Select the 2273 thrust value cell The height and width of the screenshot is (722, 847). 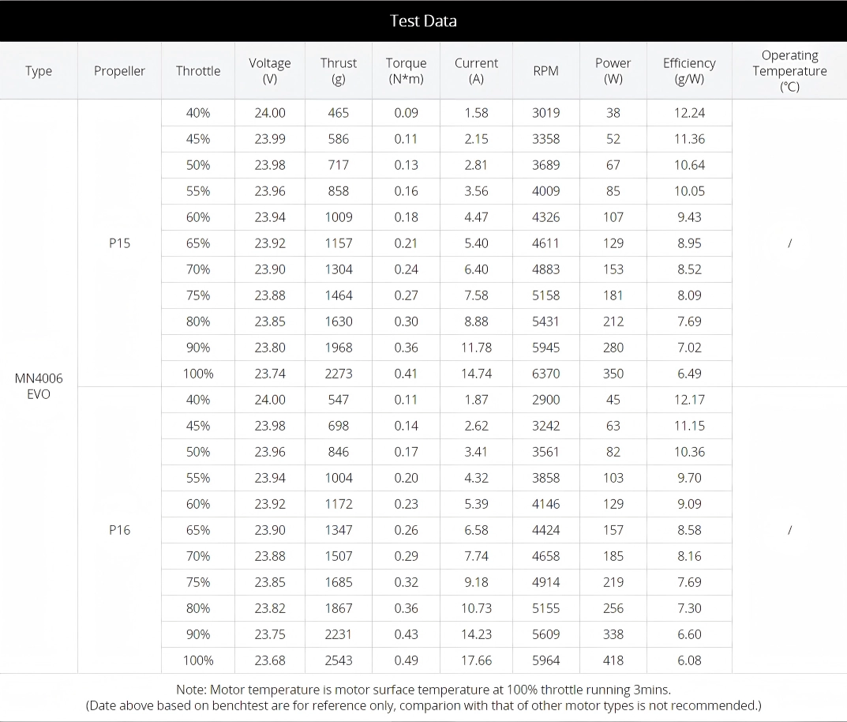coord(339,374)
